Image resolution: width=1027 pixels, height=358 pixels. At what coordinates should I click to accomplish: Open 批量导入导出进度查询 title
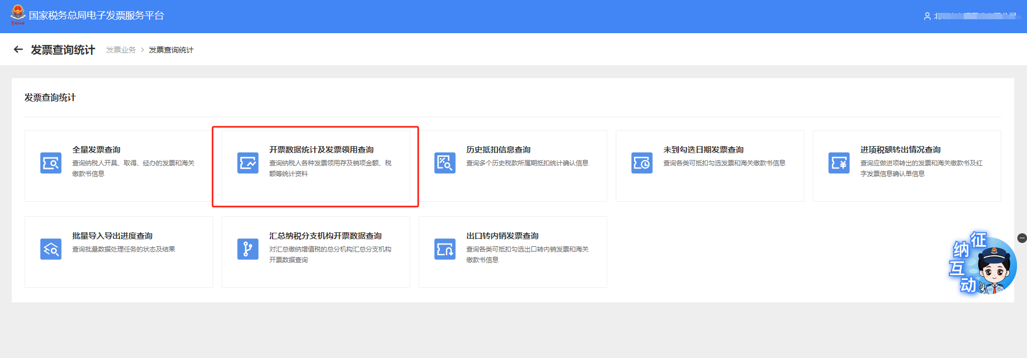tap(112, 236)
